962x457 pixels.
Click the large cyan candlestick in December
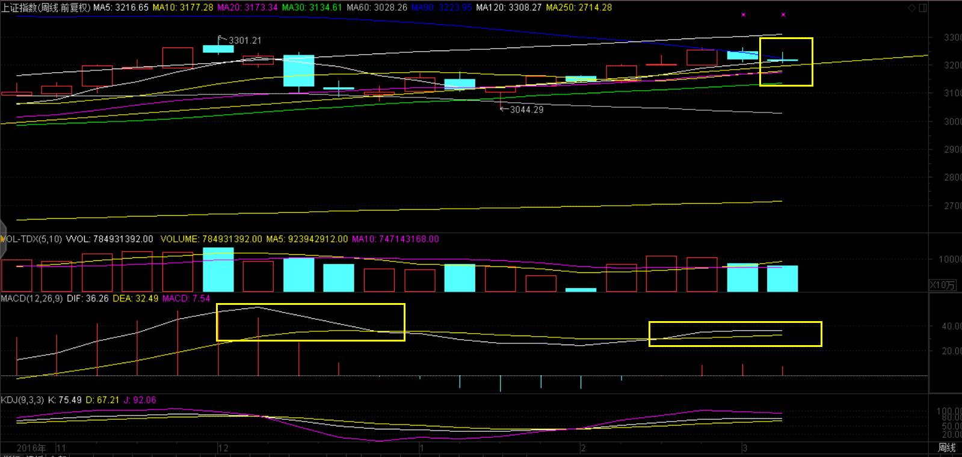coord(299,71)
